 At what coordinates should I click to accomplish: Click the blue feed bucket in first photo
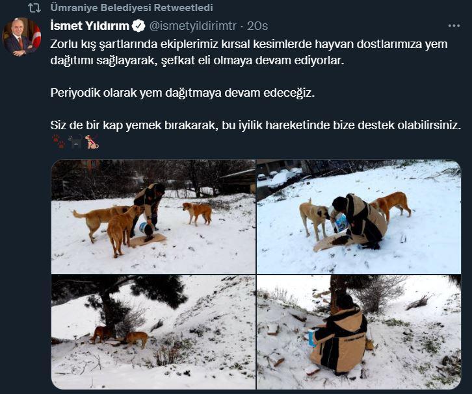pyautogui.click(x=147, y=228)
